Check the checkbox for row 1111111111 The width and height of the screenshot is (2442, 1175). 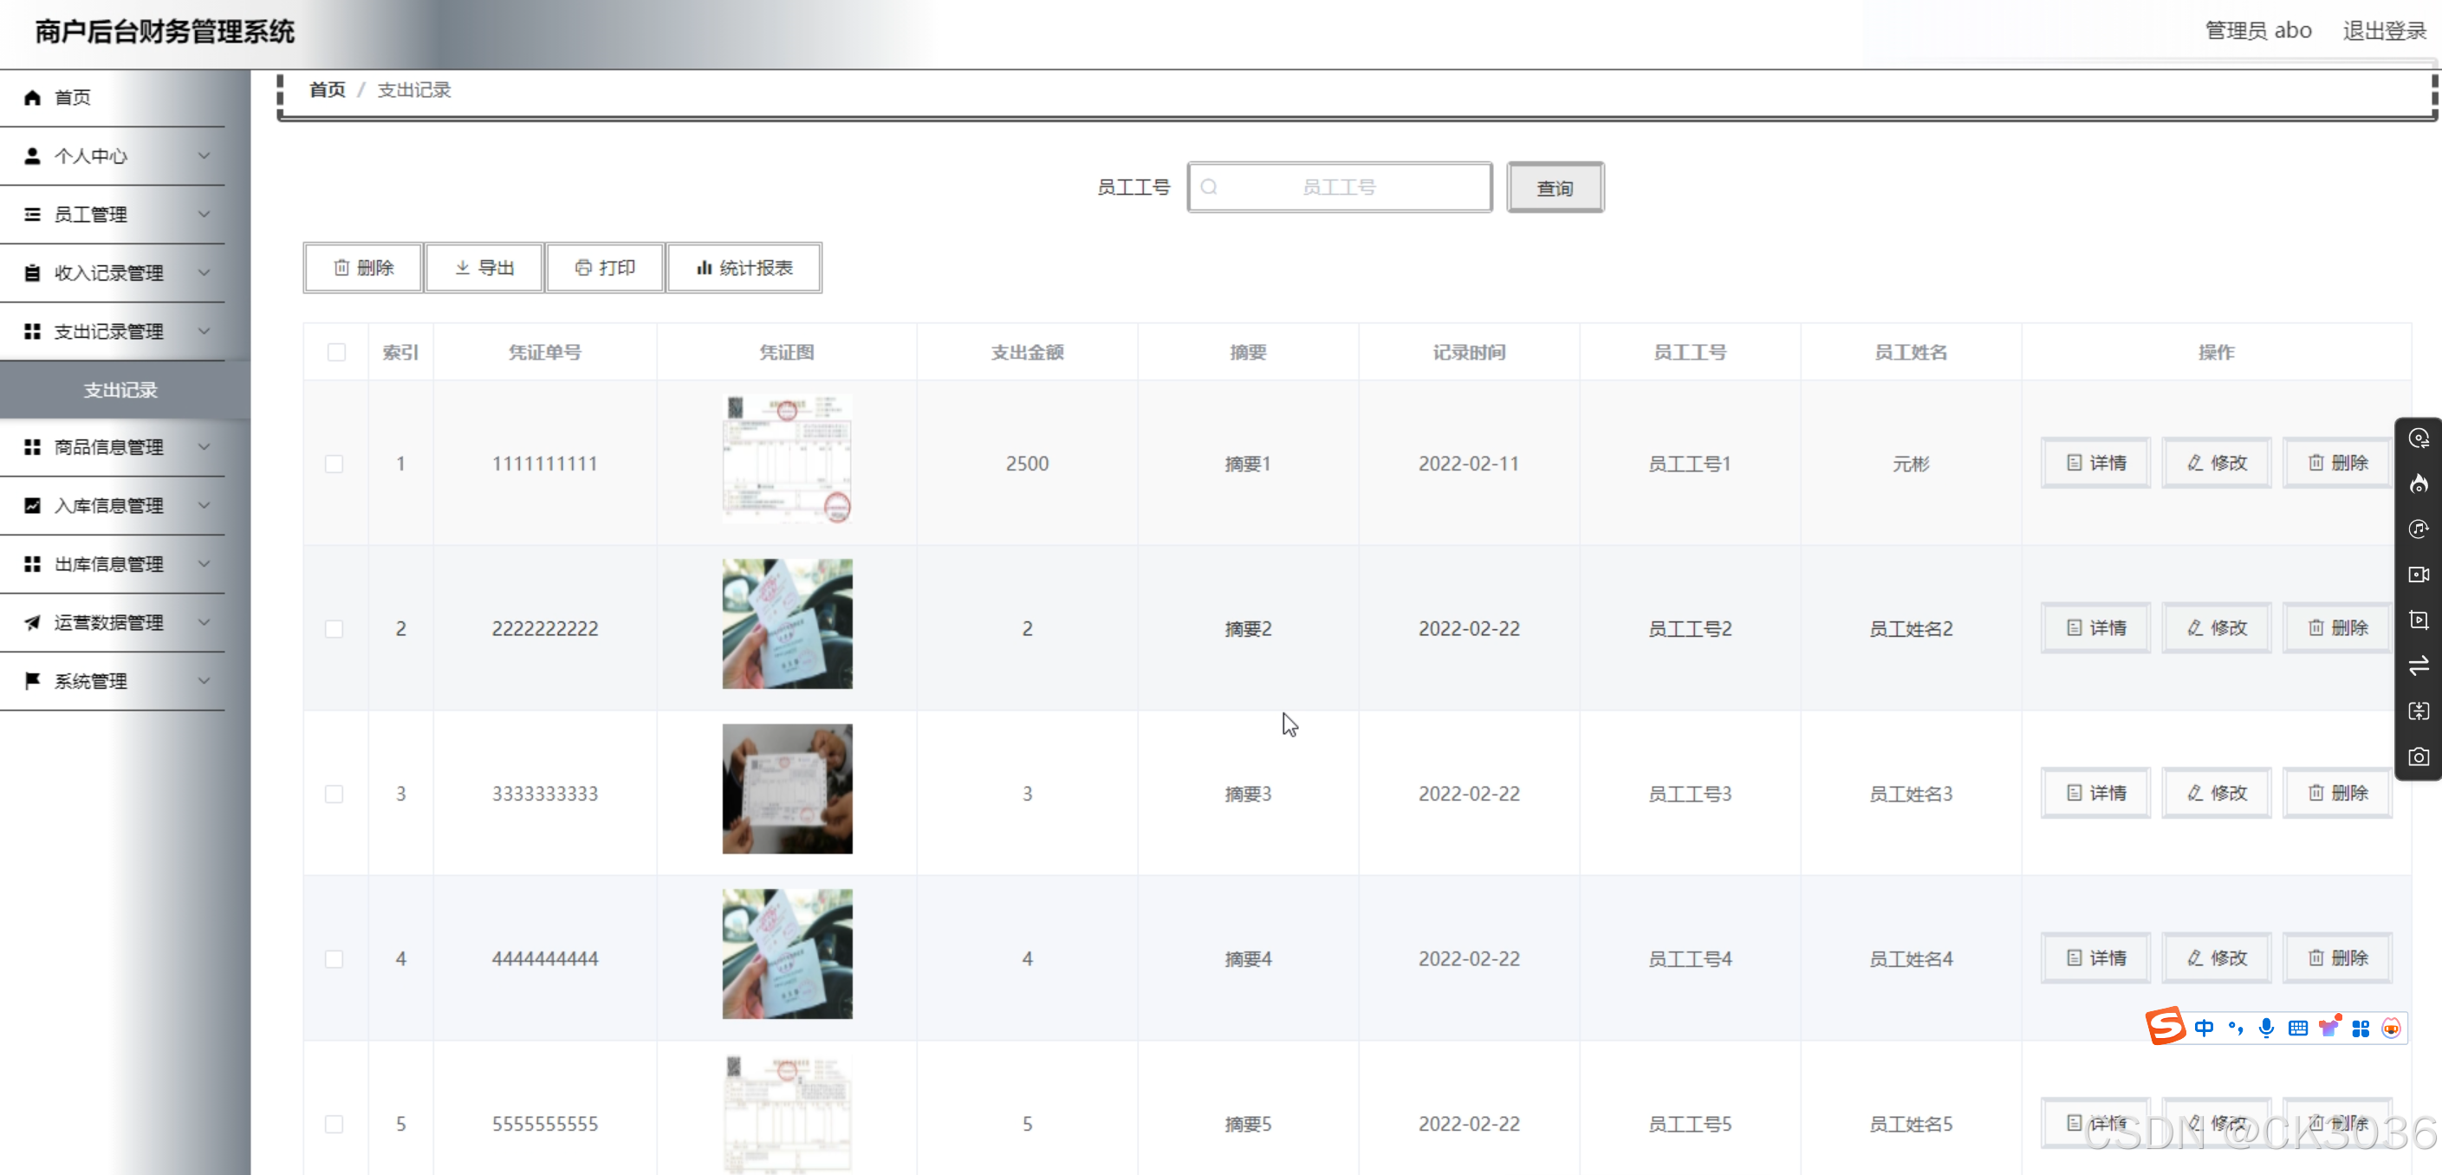(x=334, y=464)
